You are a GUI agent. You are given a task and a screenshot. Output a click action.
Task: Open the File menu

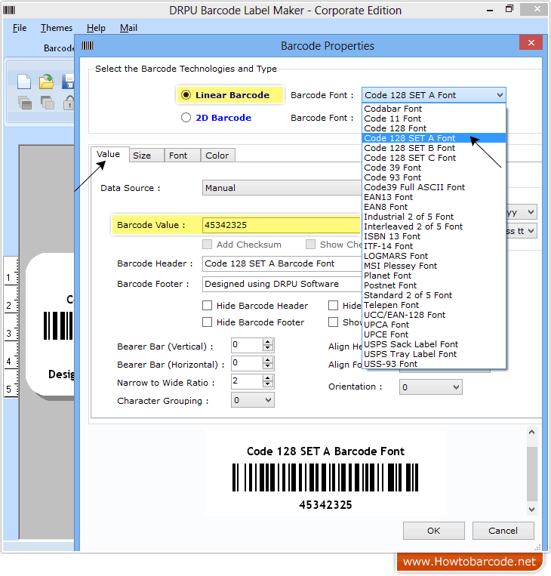20,28
